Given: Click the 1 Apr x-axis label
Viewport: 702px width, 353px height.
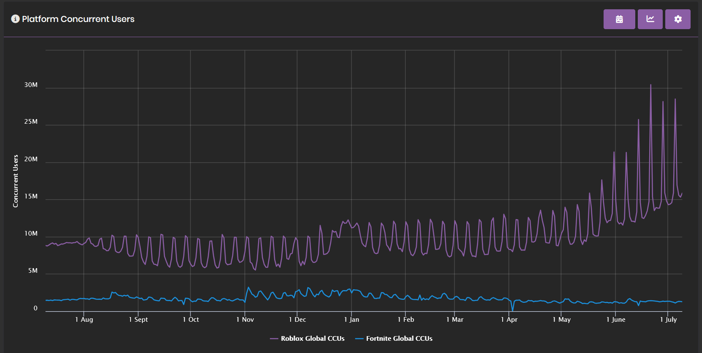Looking at the screenshot, I should [509, 320].
